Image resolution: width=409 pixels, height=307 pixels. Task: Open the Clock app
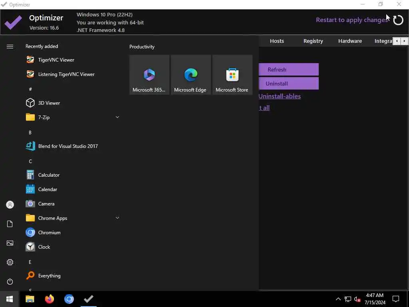pos(73,247)
